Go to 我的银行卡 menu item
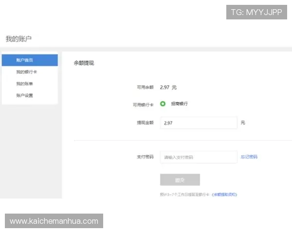292x233 pixels. (27, 72)
